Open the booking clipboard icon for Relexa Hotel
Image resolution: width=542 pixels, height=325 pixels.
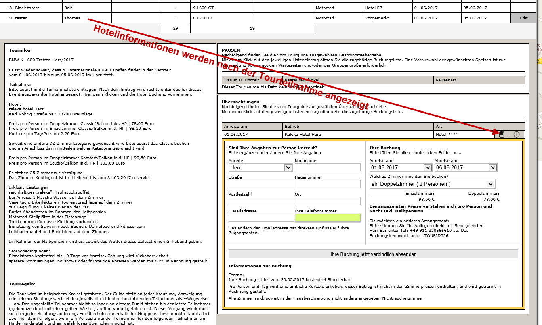[501, 135]
